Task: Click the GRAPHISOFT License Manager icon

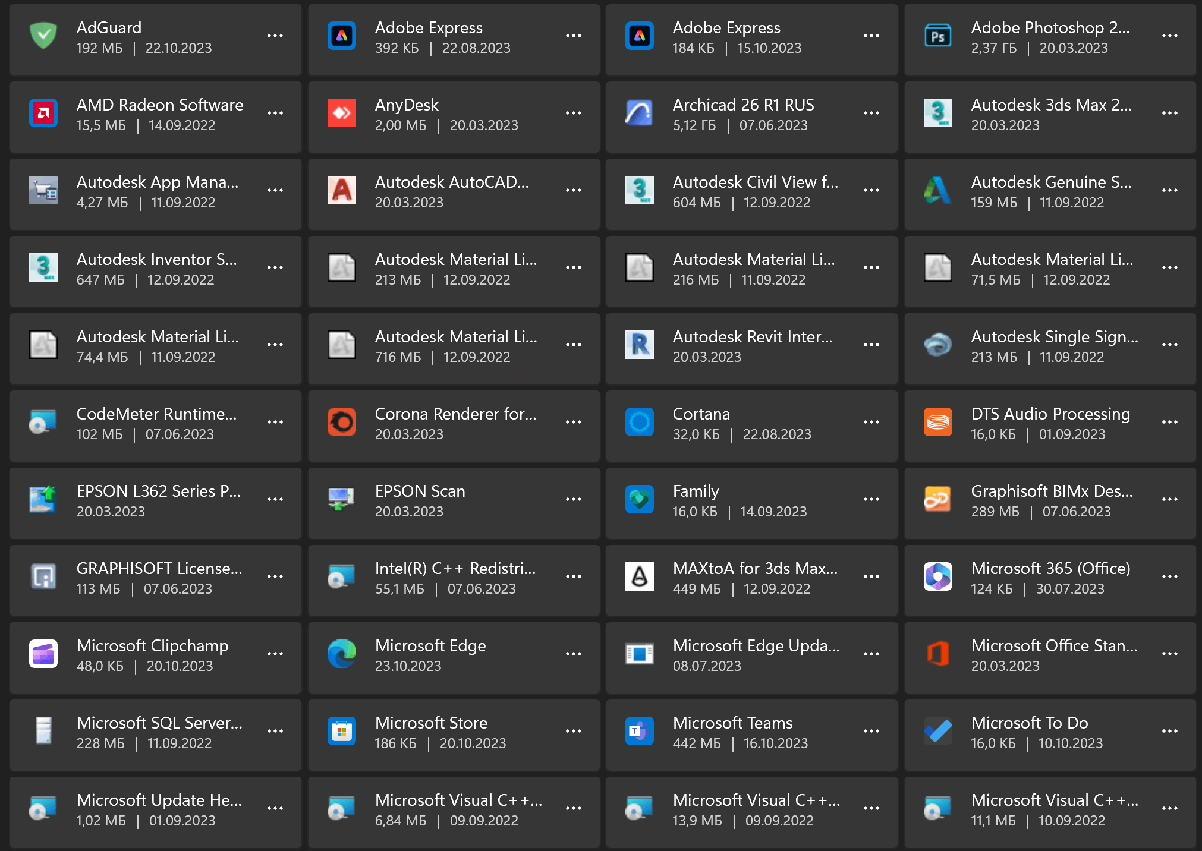Action: coord(43,577)
